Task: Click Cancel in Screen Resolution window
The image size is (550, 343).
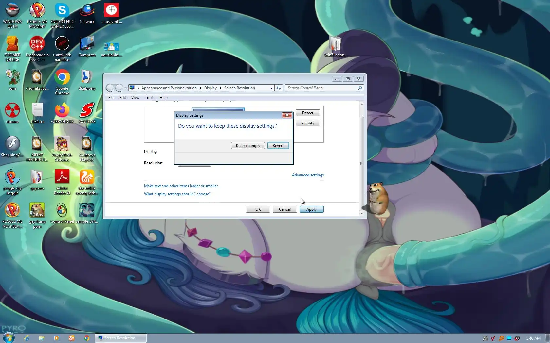Action: point(284,209)
